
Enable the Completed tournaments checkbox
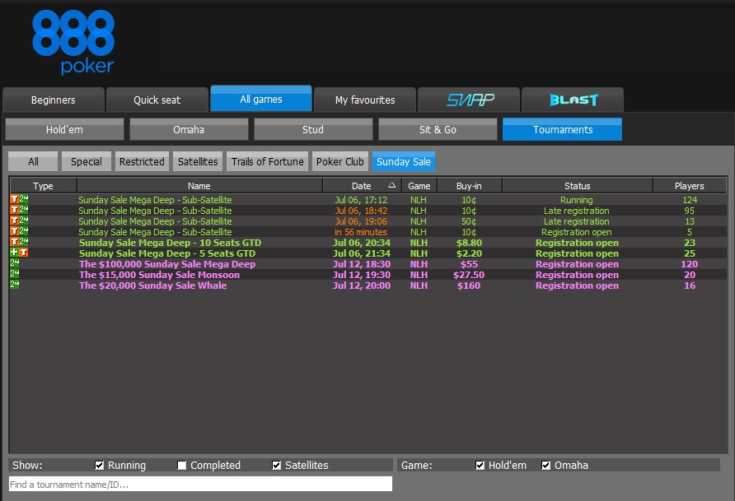pyautogui.click(x=182, y=466)
